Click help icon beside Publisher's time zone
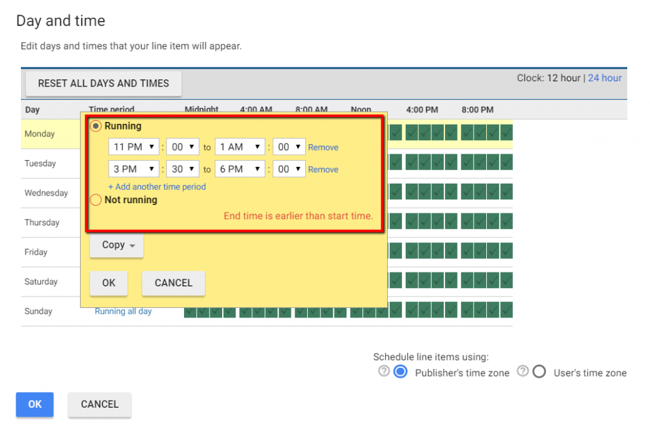Image resolution: width=650 pixels, height=428 pixels. pos(384,371)
